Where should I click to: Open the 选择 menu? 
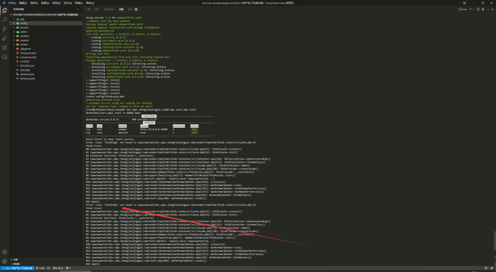pos(34,3)
